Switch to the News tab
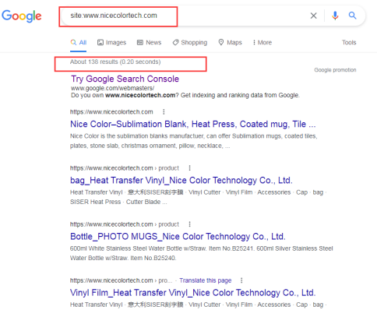The height and width of the screenshot is (310, 377). [150, 42]
